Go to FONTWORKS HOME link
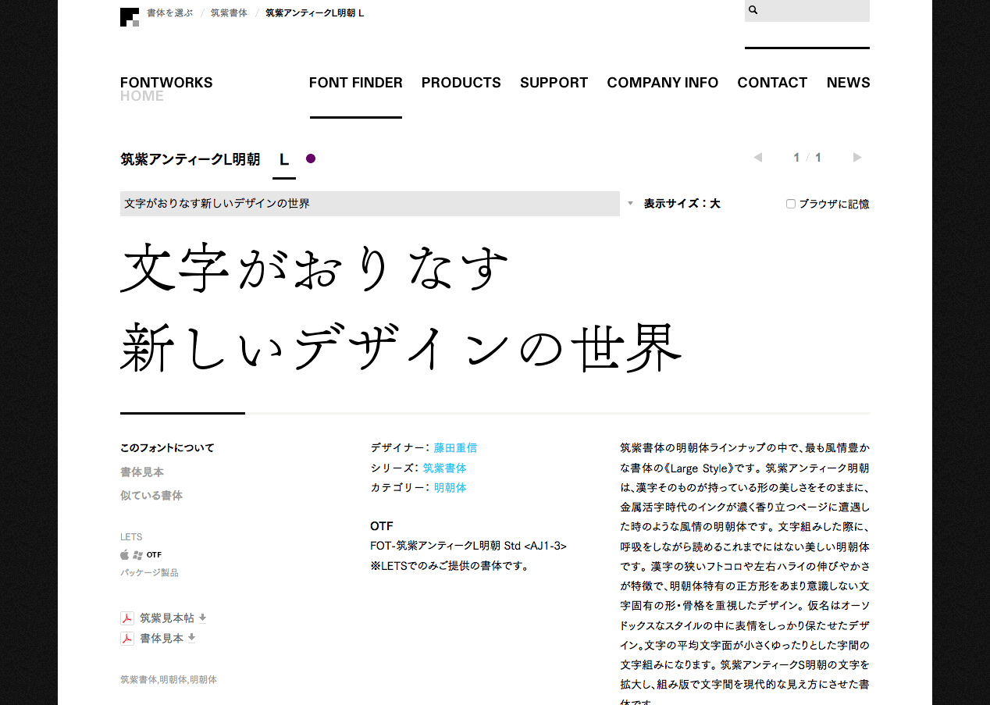Viewport: 990px width, 705px height. point(166,89)
